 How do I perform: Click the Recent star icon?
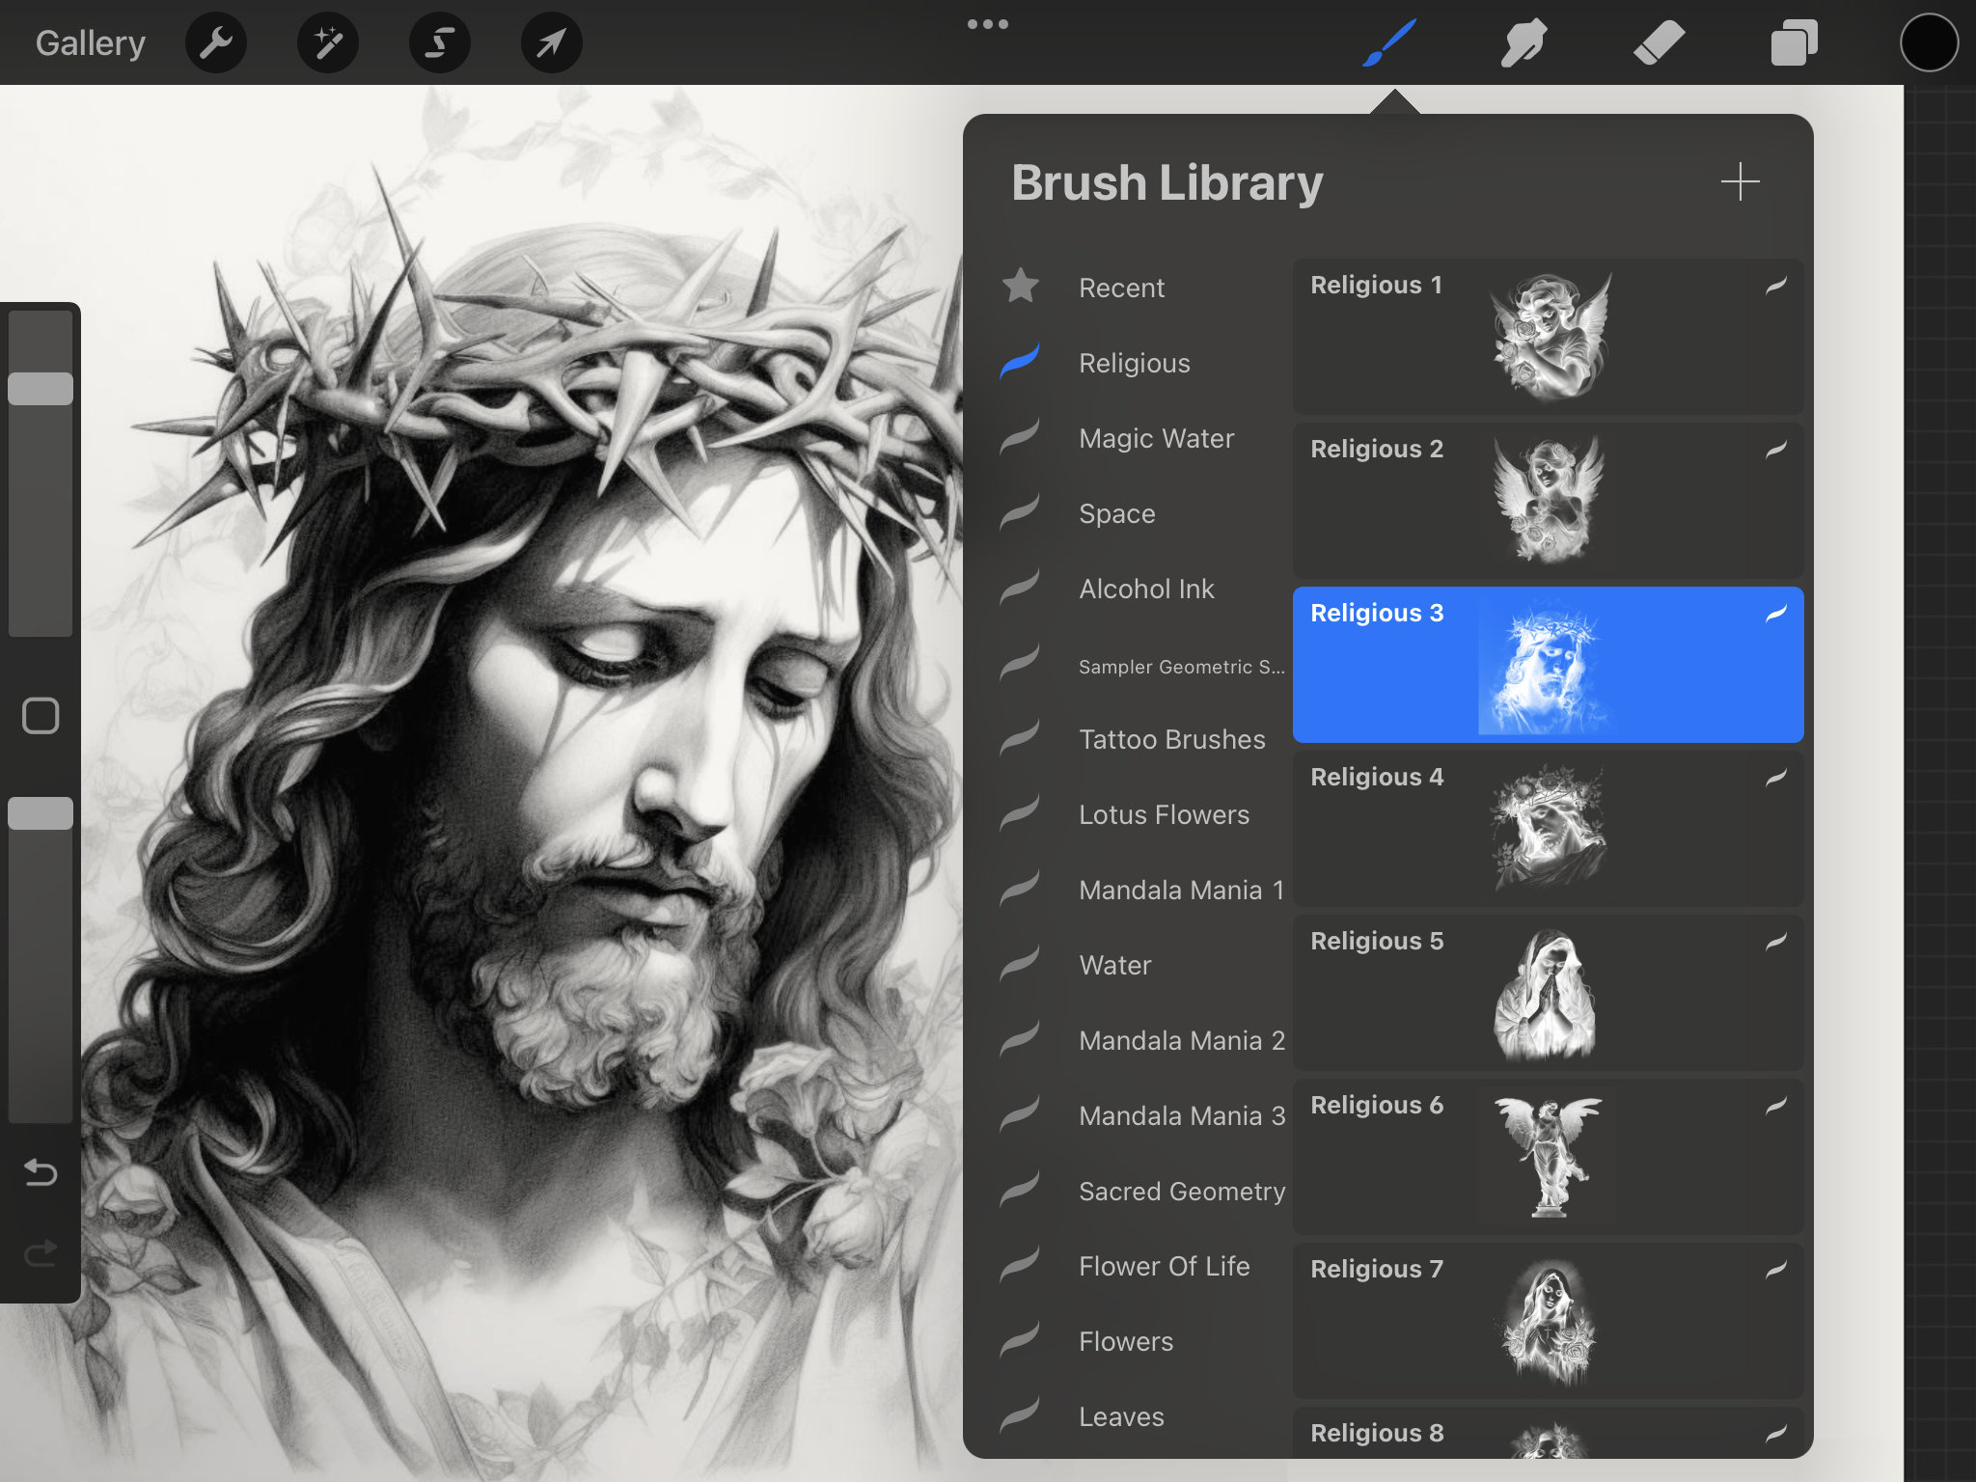click(1021, 286)
